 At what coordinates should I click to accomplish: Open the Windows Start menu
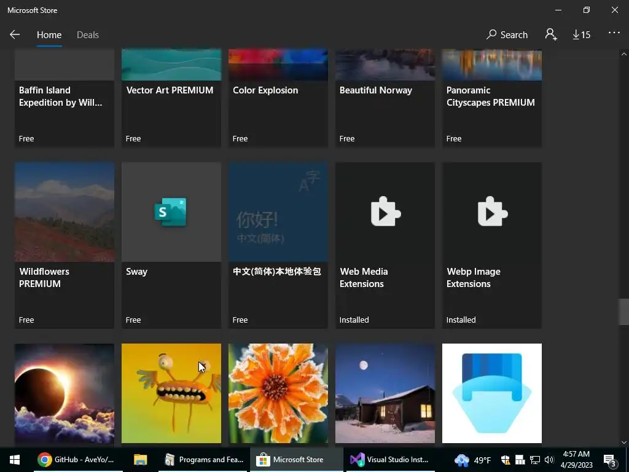(x=15, y=460)
